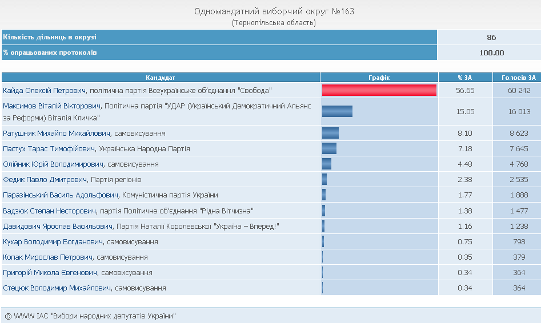Click the processed protocols value 100.00
541x323 pixels.
491,53
